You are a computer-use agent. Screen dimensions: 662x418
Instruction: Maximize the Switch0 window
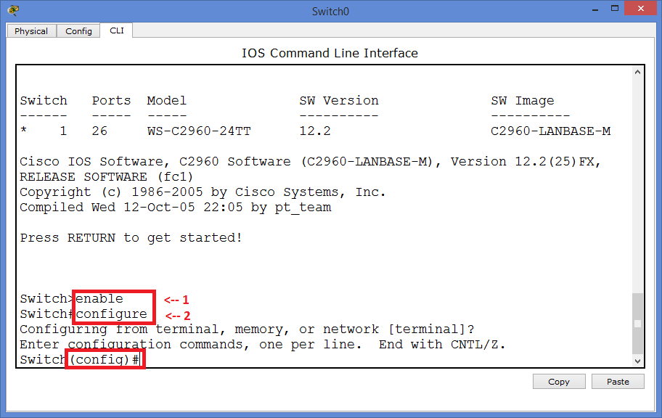tap(613, 9)
